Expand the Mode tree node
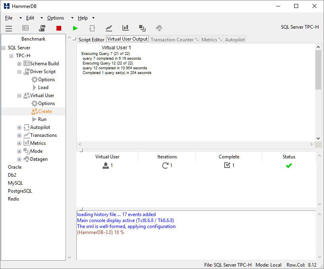Viewport: 324px width, 269px height. (x=19, y=151)
